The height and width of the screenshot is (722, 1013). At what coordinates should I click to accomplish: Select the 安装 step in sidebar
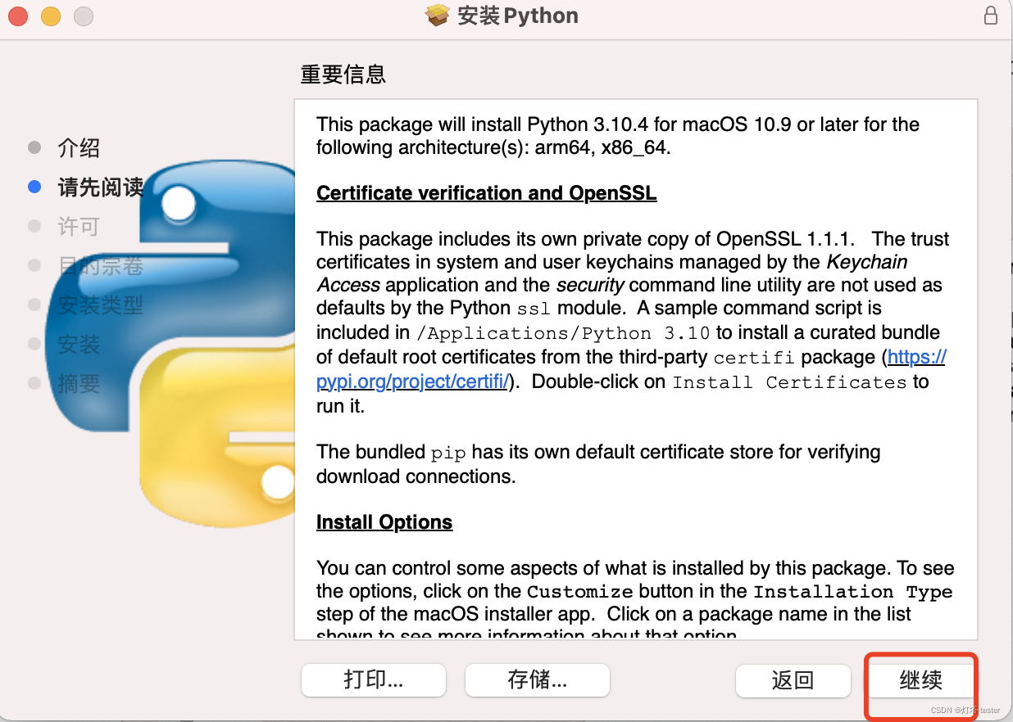[x=79, y=345]
